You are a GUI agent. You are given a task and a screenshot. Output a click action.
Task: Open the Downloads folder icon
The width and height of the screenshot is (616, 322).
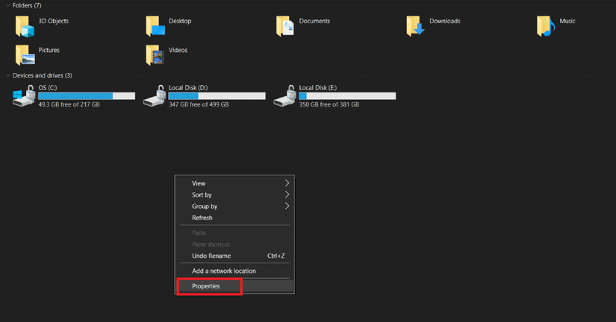tap(416, 26)
